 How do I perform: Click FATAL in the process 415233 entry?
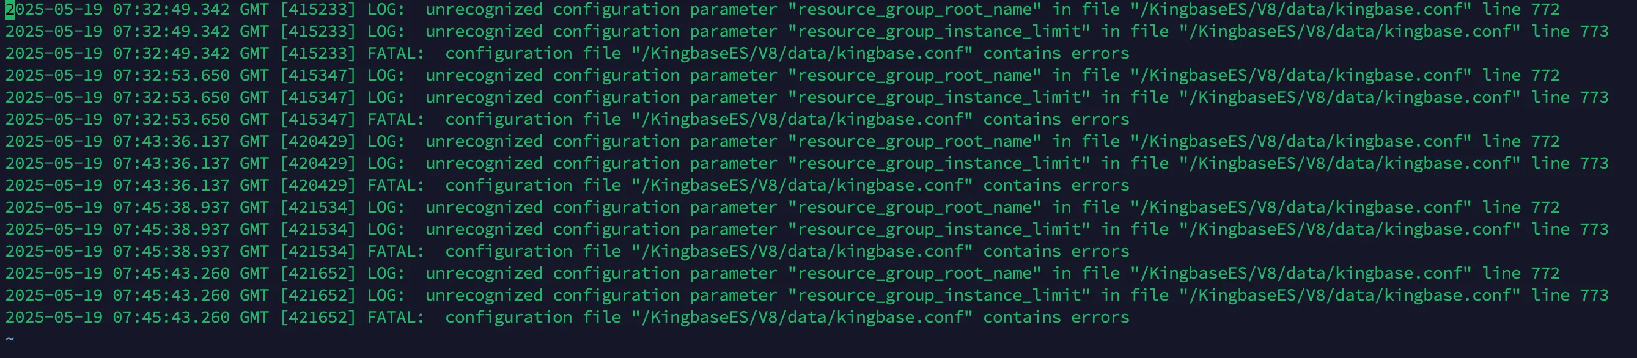(395, 53)
